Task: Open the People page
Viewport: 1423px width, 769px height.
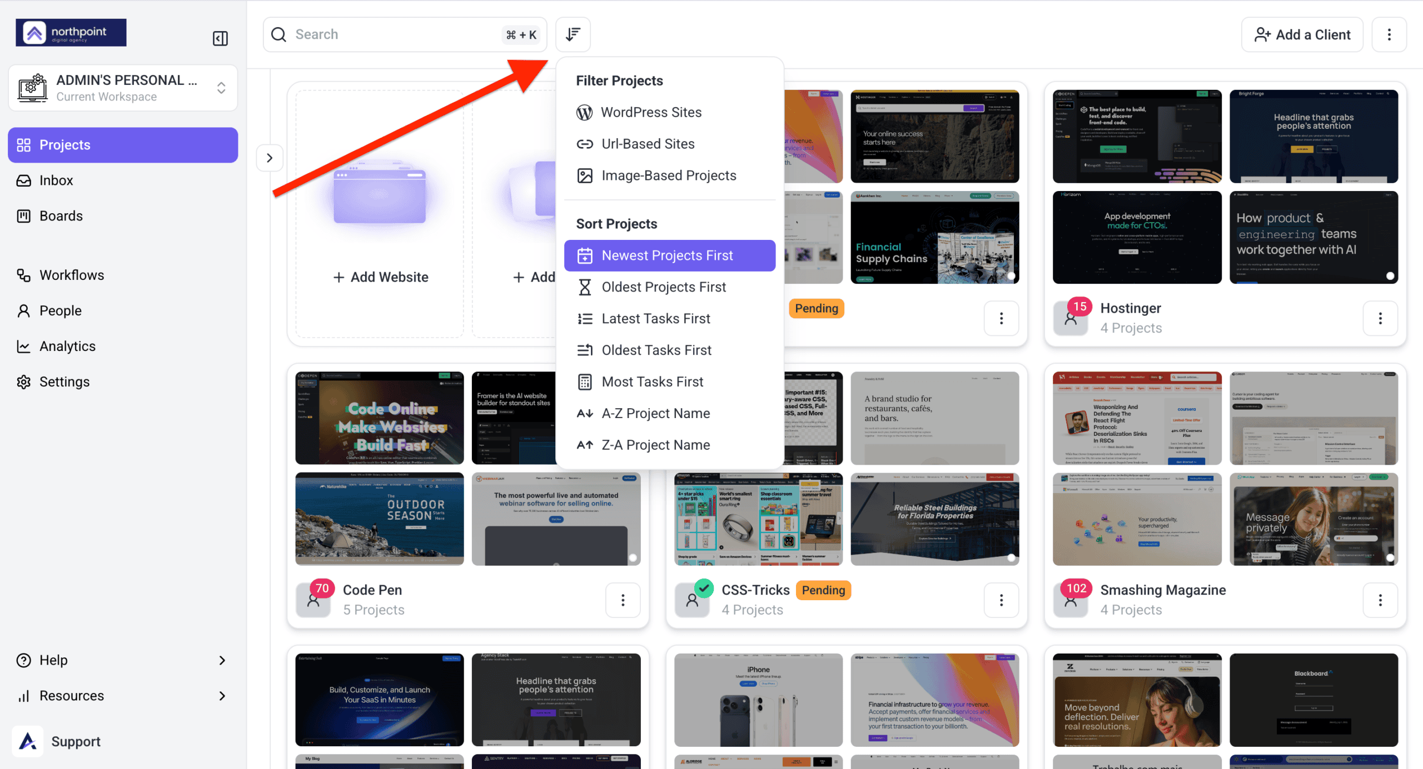Action: coord(123,310)
